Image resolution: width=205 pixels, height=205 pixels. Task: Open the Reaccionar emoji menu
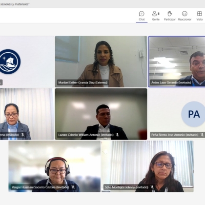coord(184,16)
